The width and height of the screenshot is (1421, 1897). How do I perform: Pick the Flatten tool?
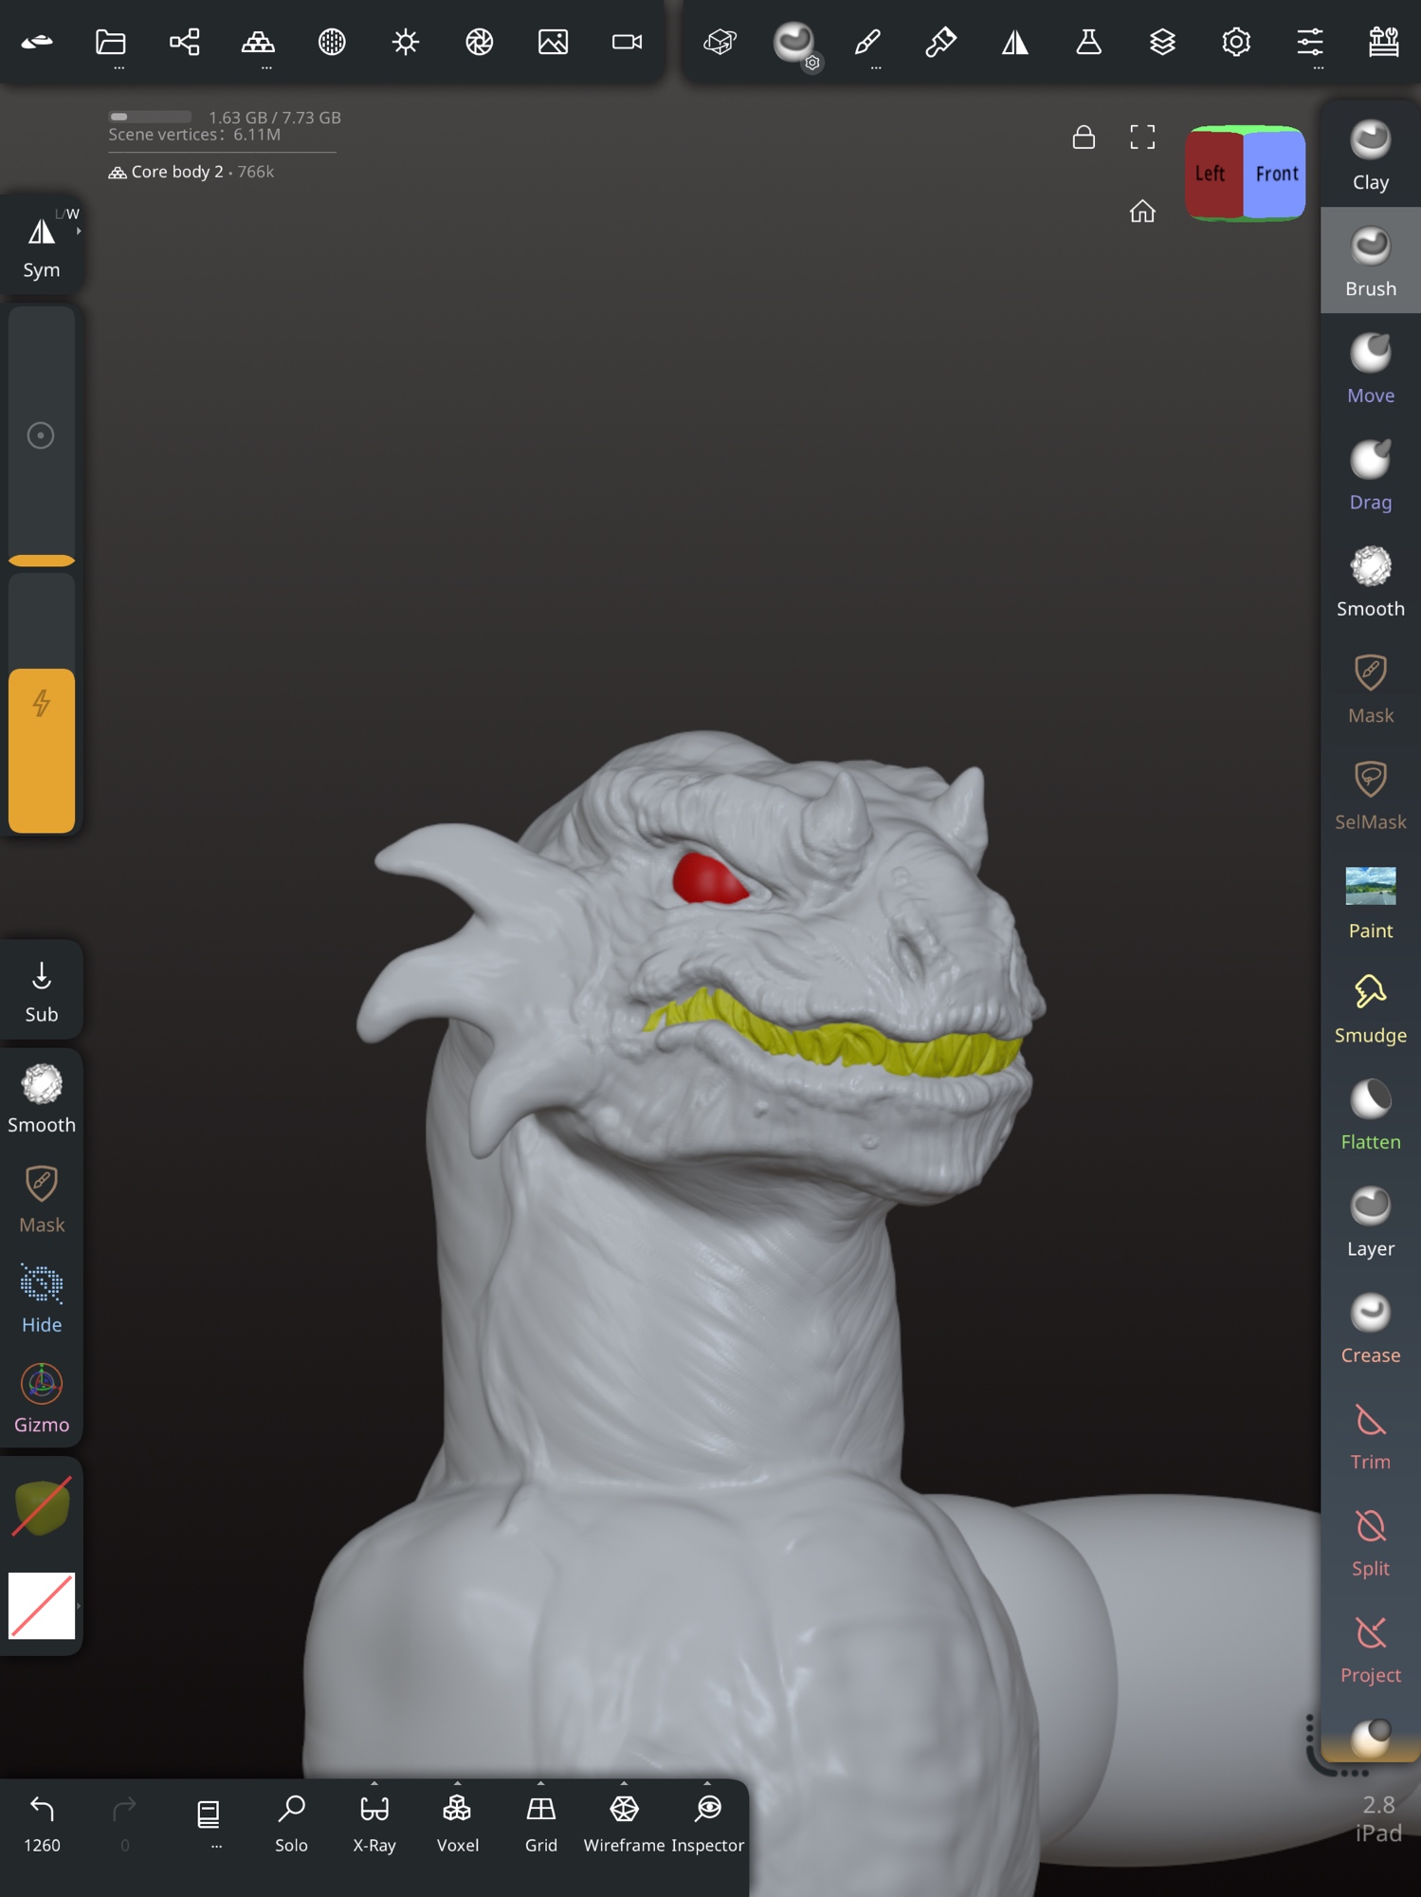click(1370, 1114)
